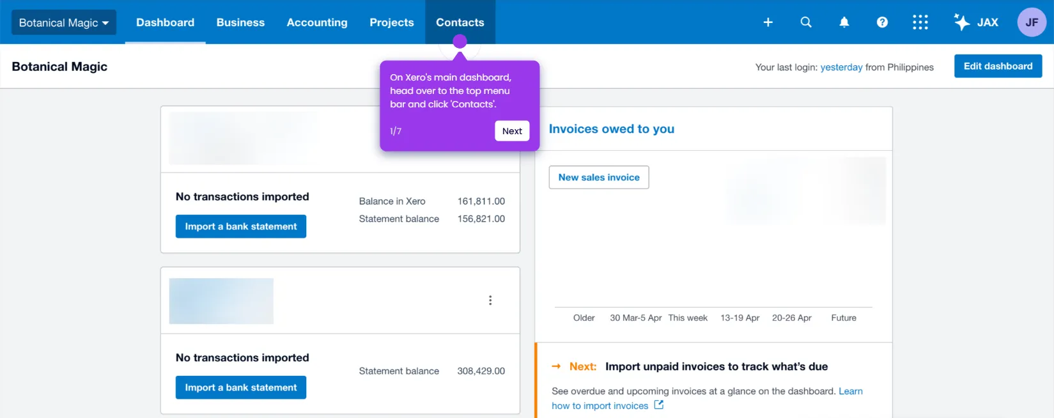Open search with the magnifier icon
This screenshot has height=418, width=1054.
[806, 22]
